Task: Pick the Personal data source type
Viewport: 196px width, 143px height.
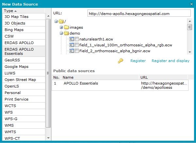Action: pos(24,93)
